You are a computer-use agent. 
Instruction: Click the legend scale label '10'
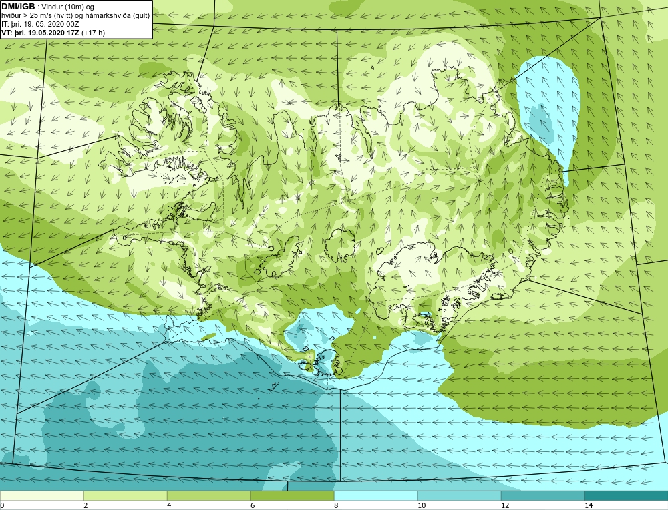422,505
